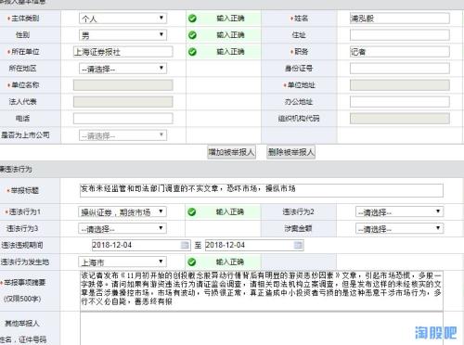Open the 违法行为1 dropdown
Image resolution: width=464 pixels, height=345 pixels.
coord(122,211)
